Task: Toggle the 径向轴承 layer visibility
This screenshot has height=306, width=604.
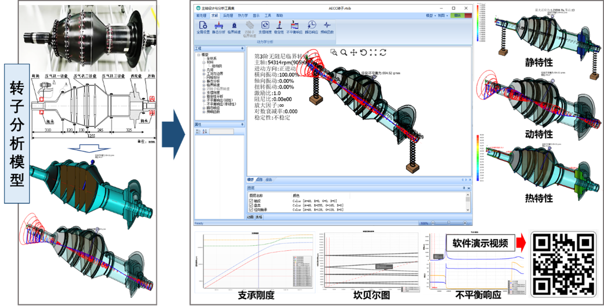Action: click(x=250, y=209)
